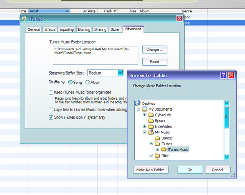
Task: Click the Reset button
Action: pyautogui.click(x=155, y=62)
